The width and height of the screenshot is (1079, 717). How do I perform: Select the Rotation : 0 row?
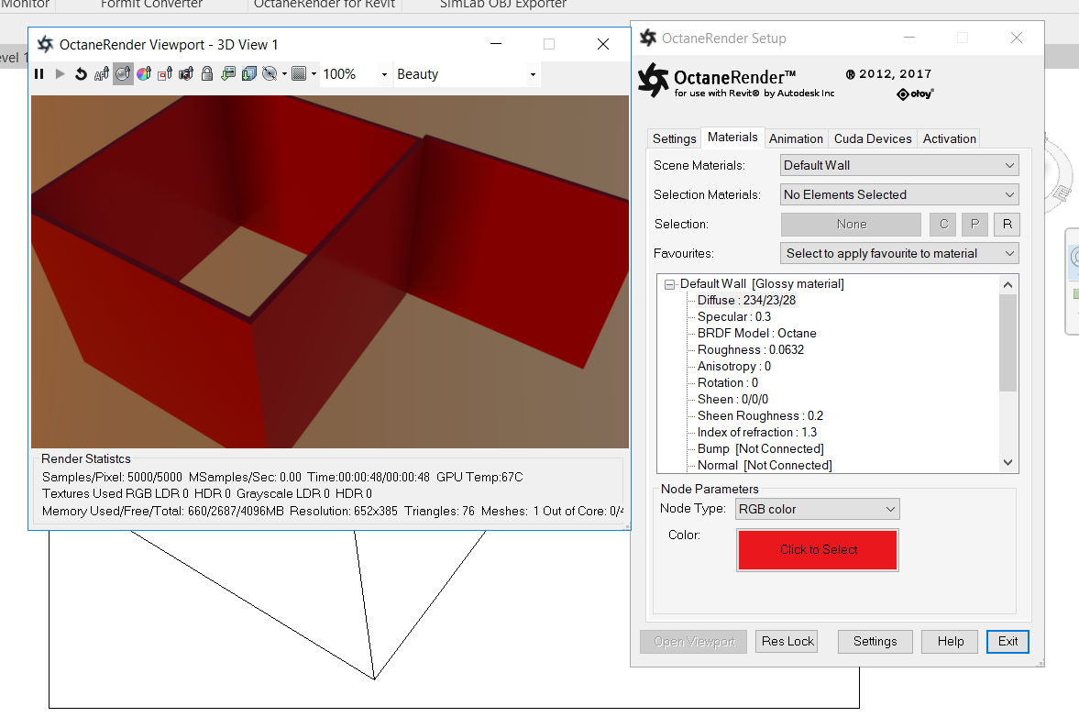click(727, 382)
